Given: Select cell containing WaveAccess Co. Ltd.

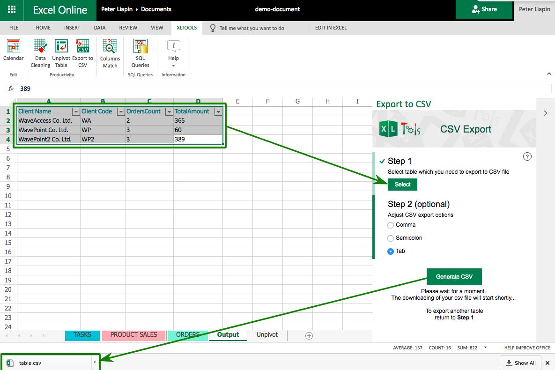Looking at the screenshot, I should 49,121.
